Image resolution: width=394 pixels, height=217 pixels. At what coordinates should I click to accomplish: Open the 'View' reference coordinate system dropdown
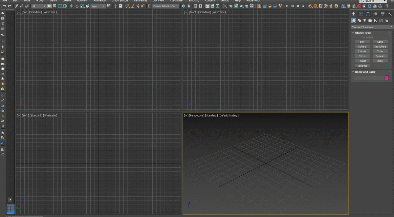[x=98, y=6]
